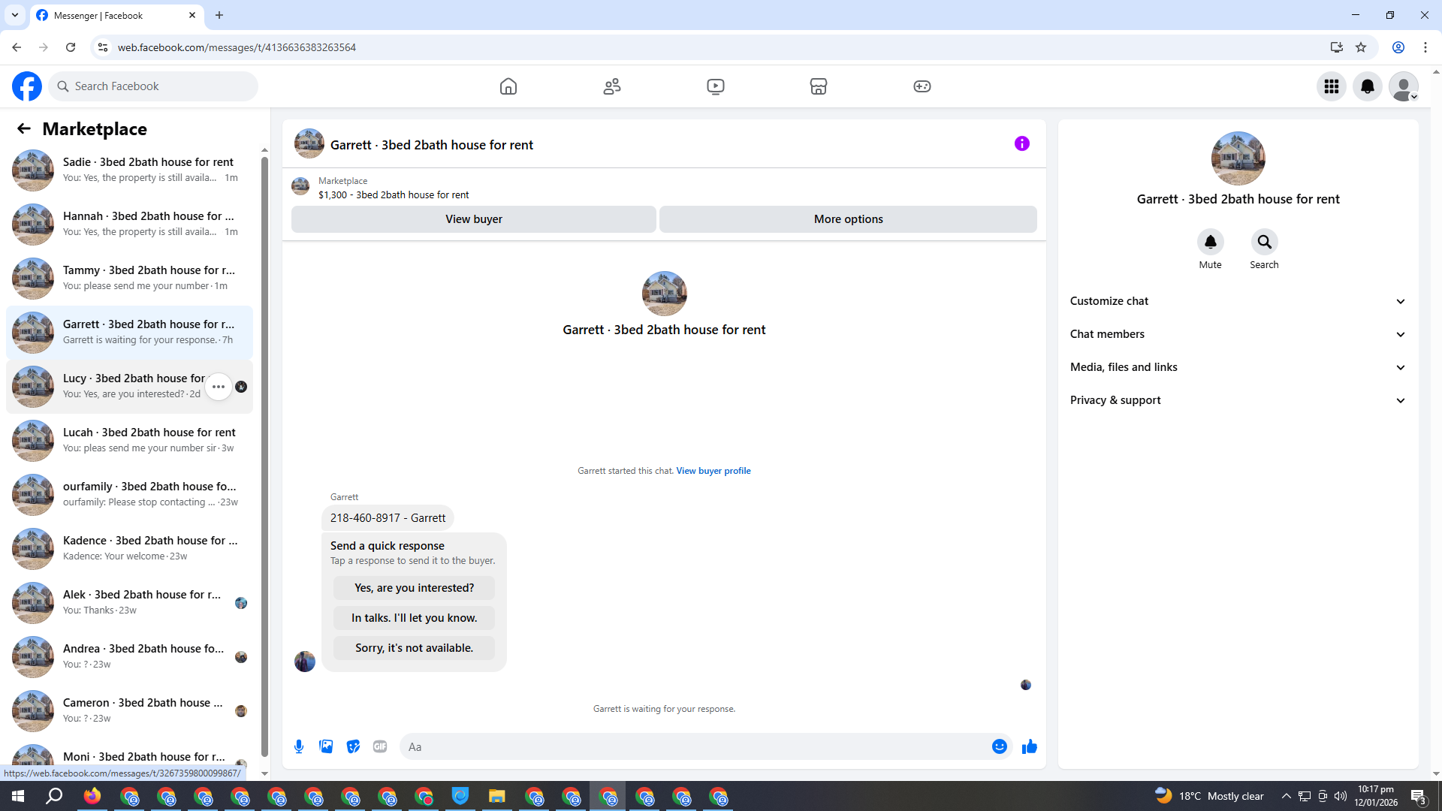The height and width of the screenshot is (811, 1442).
Task: Toggle the purple conversation information panel button
Action: 1021,143
